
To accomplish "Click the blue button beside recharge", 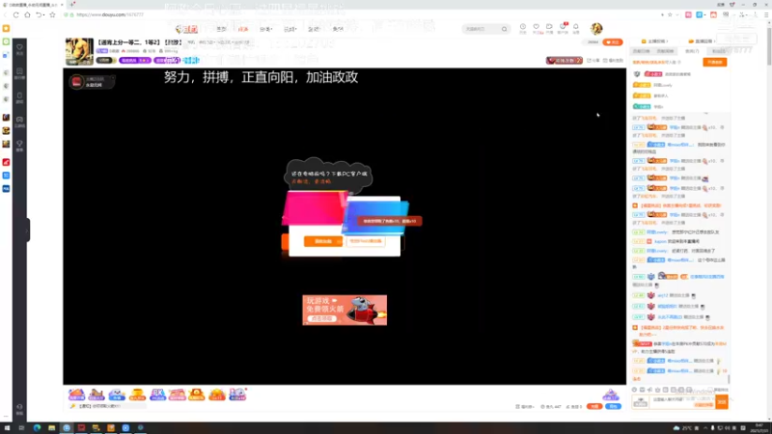I will coord(614,406).
